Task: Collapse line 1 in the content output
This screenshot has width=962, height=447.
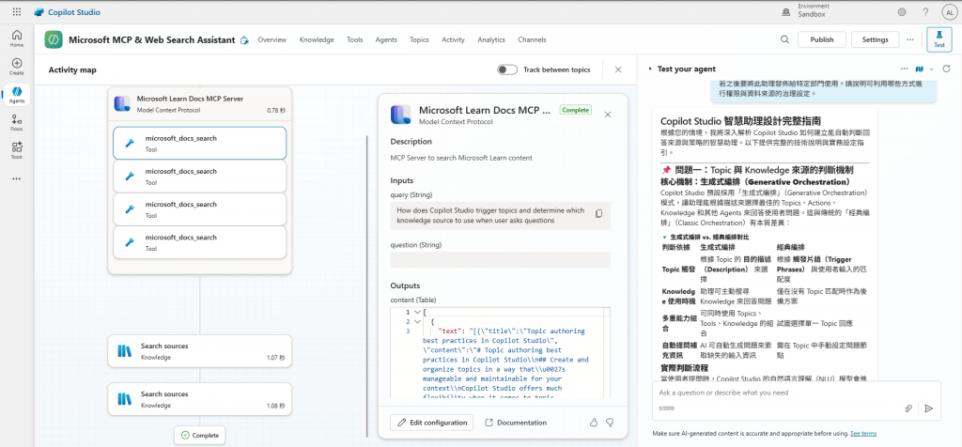Action: click(417, 312)
